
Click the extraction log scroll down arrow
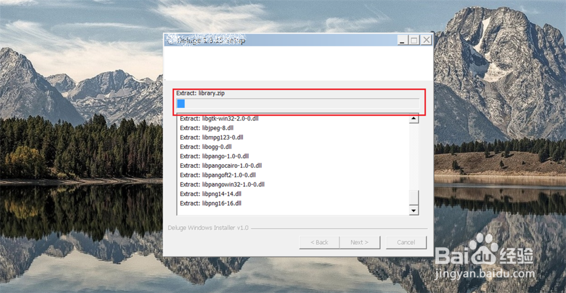coord(414,210)
